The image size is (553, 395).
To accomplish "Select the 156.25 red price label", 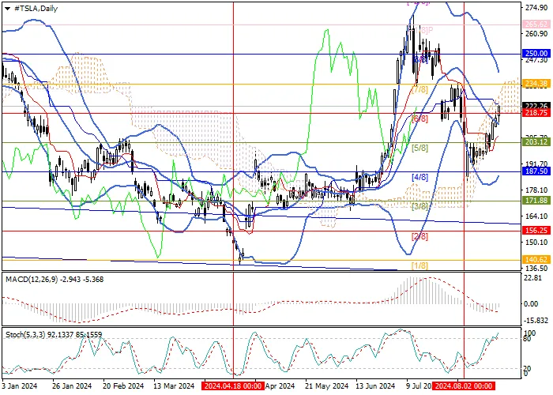I will [x=536, y=231].
